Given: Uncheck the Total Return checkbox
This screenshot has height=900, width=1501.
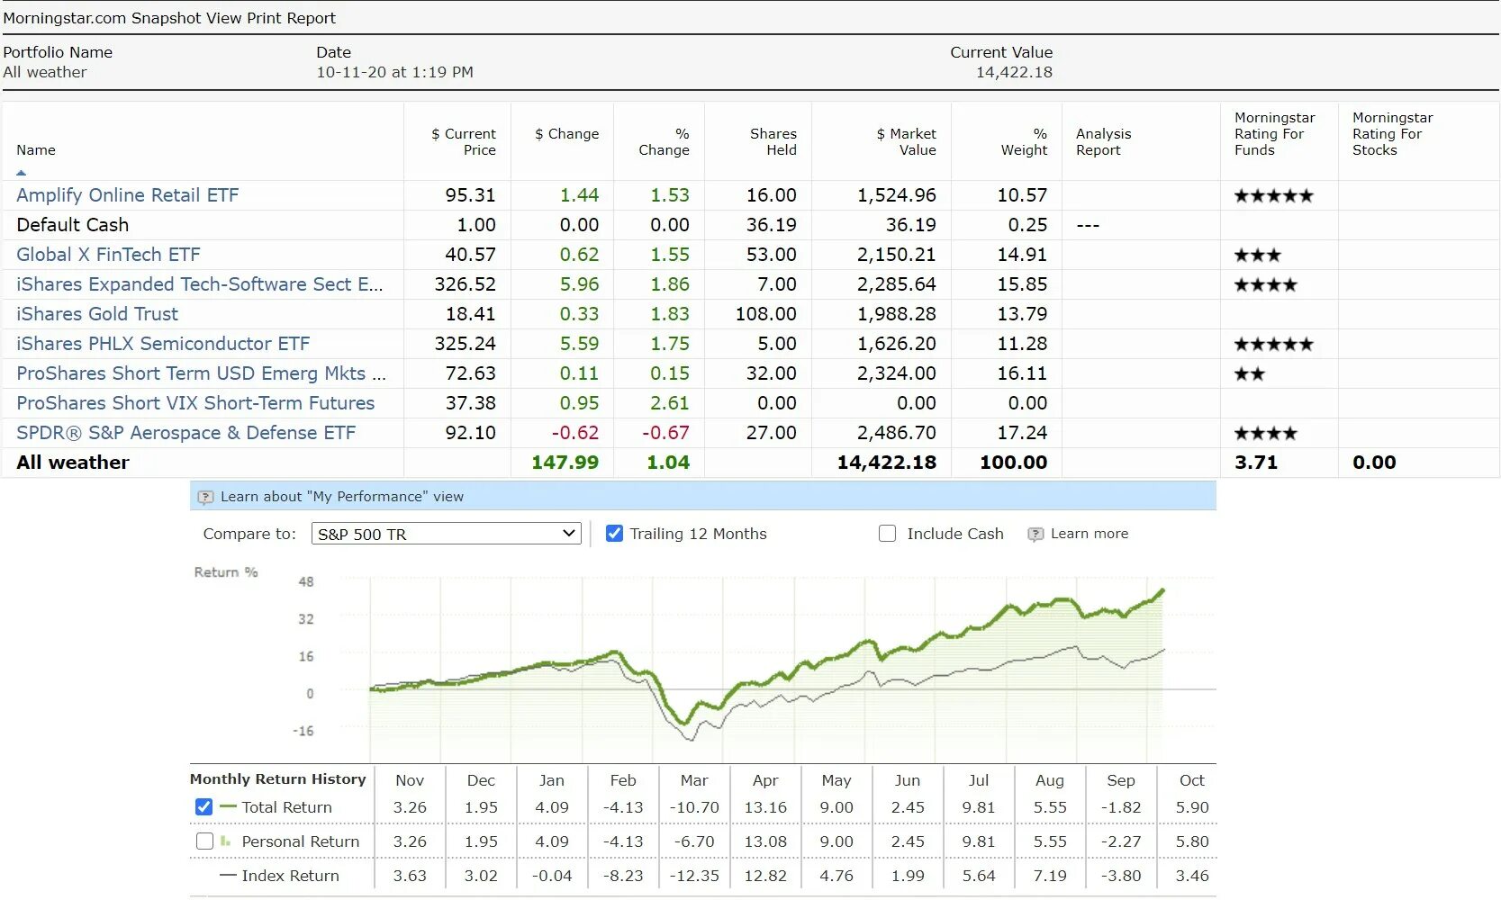Looking at the screenshot, I should 204,807.
